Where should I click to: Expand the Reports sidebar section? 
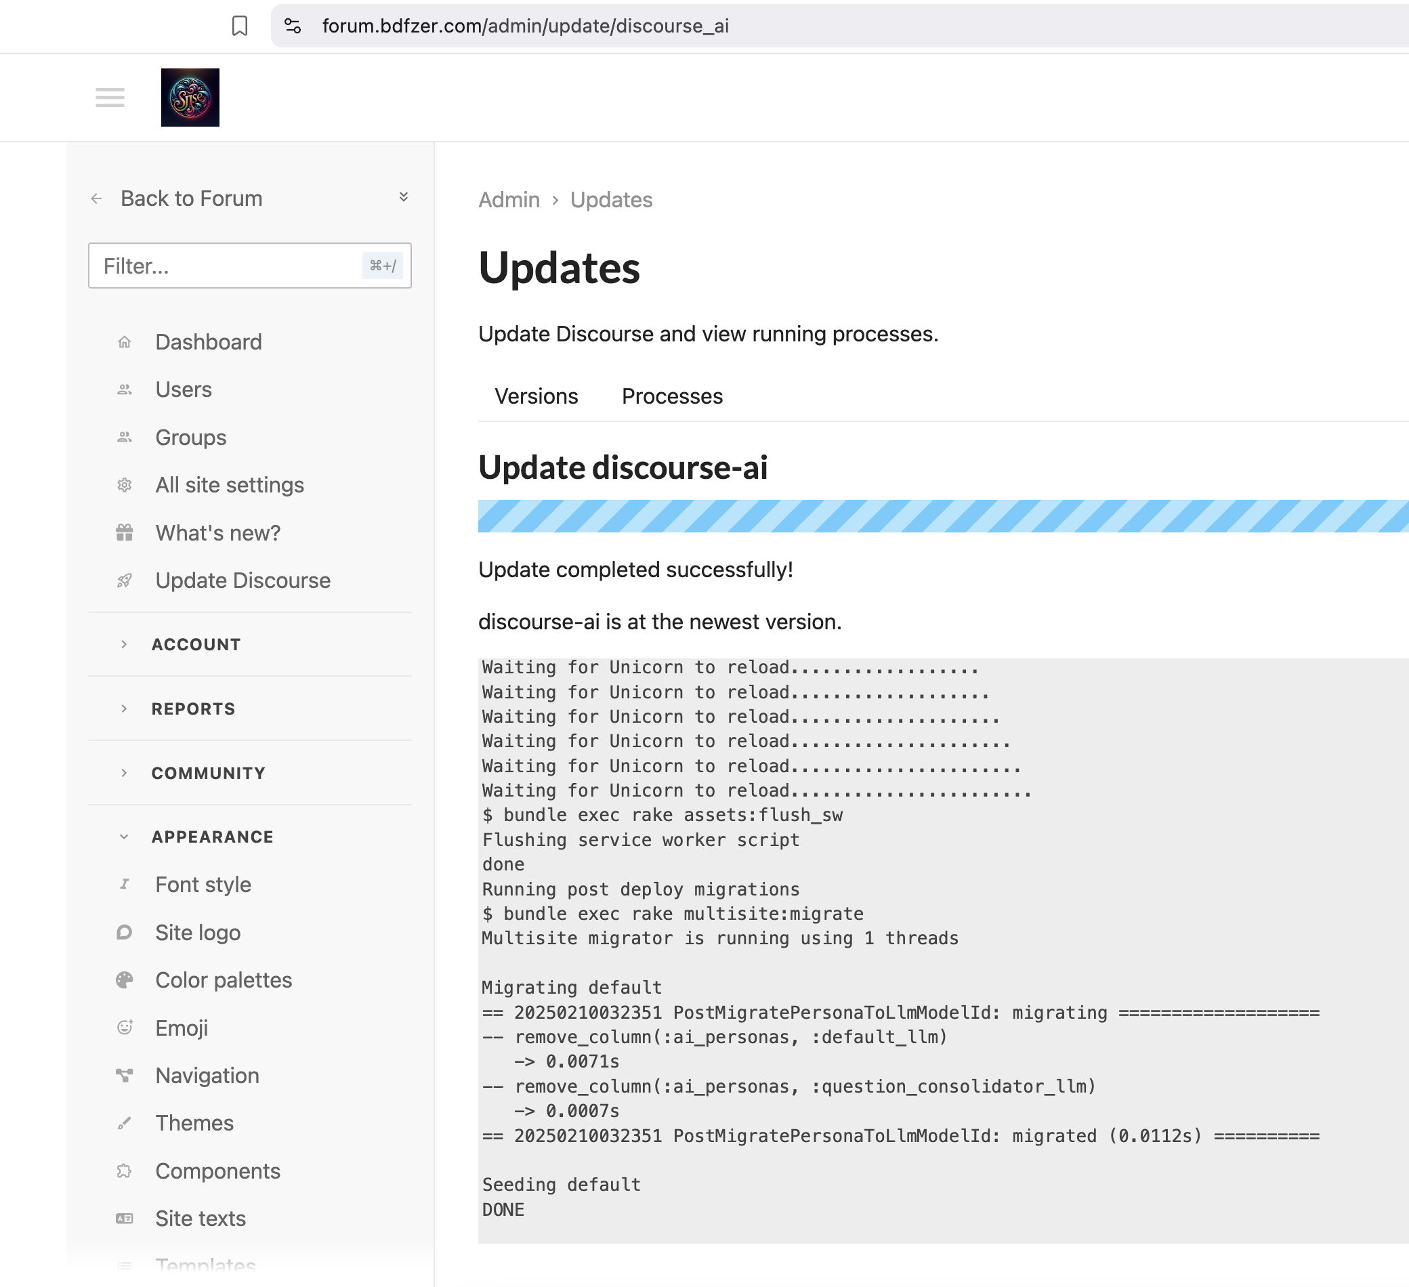[193, 709]
